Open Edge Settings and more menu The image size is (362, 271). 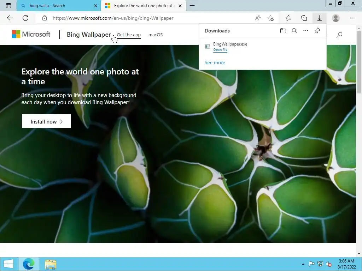(x=352, y=18)
